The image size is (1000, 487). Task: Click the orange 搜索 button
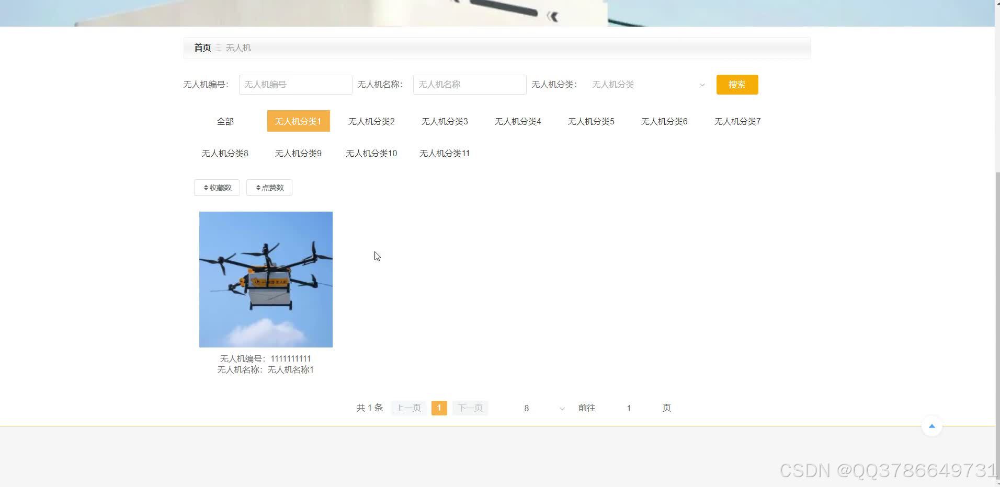click(x=737, y=85)
